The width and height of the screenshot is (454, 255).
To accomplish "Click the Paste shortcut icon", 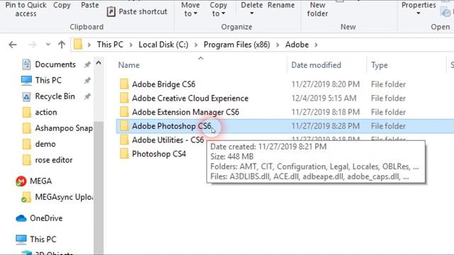I will [x=111, y=11].
